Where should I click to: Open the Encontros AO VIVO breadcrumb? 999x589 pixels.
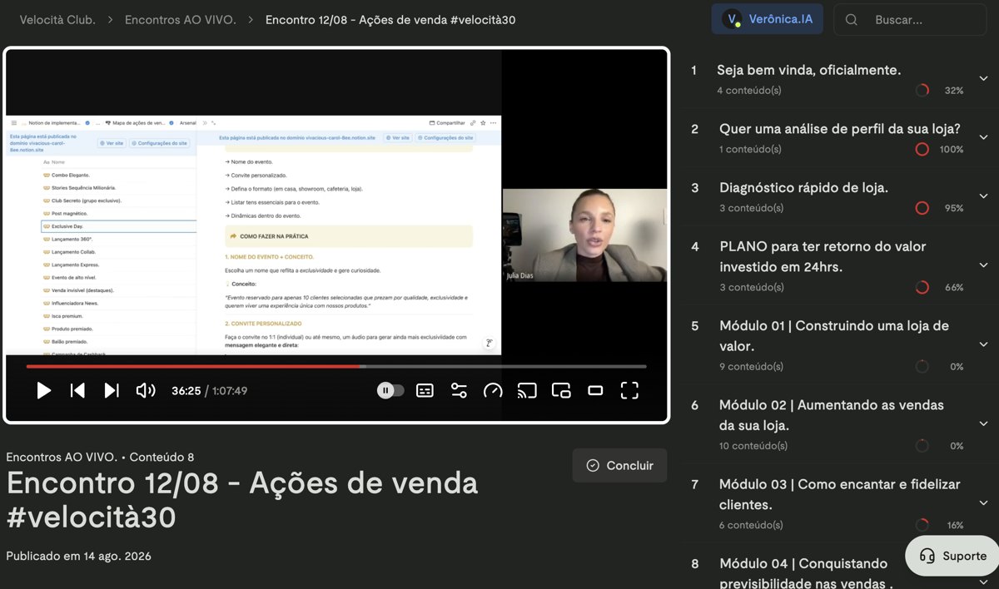click(x=181, y=19)
